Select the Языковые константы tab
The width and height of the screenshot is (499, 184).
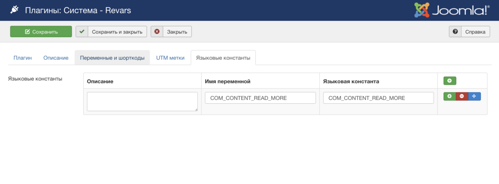223,58
